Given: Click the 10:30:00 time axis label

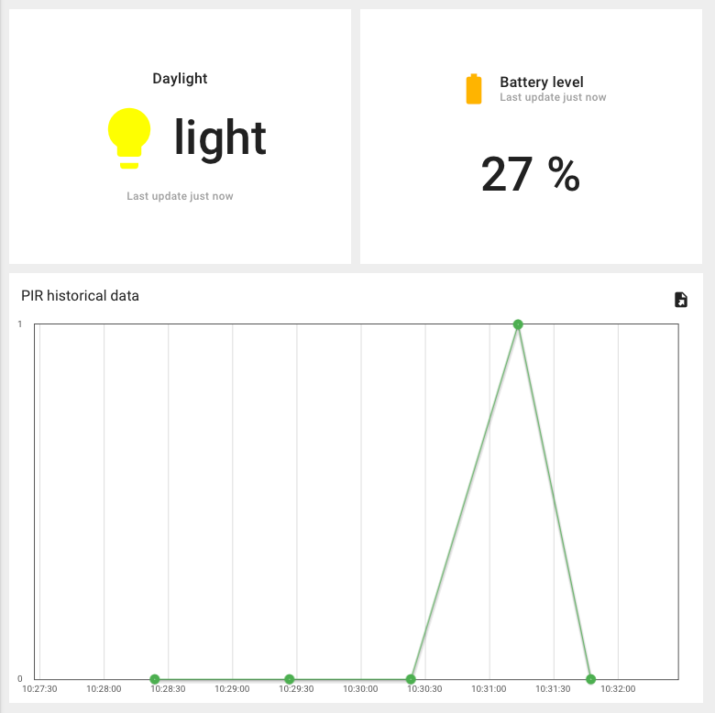Looking at the screenshot, I should click(x=361, y=688).
